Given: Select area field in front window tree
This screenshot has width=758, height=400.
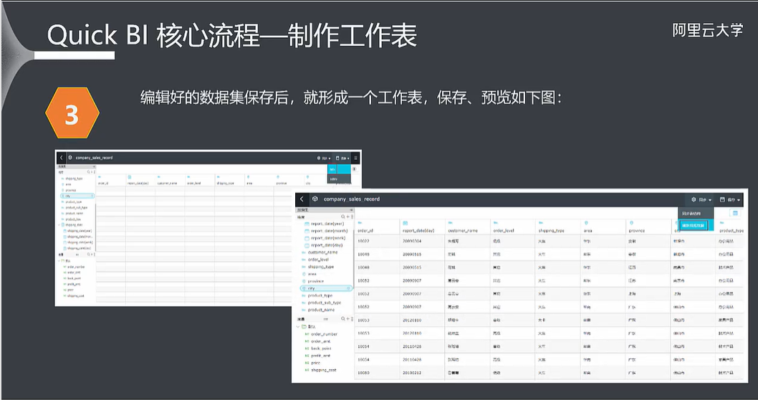Looking at the screenshot, I should (x=312, y=275).
